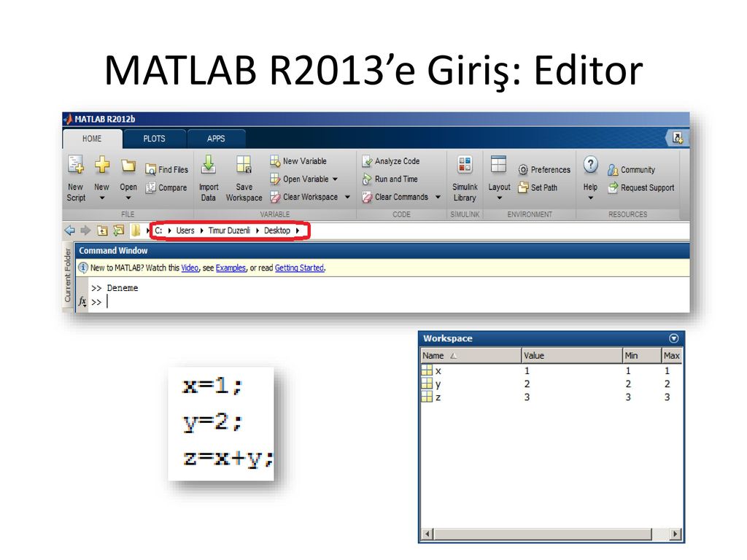The width and height of the screenshot is (747, 560).
Task: Open the Community link in RESOURCES
Action: tap(631, 169)
